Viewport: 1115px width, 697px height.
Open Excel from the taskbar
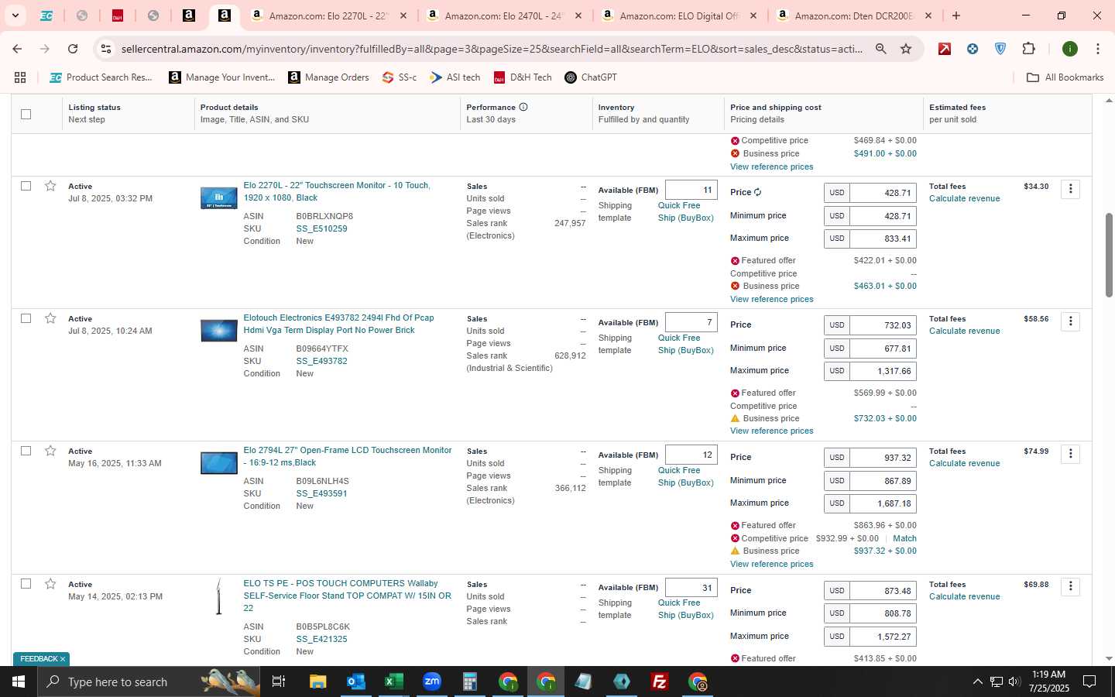click(x=393, y=682)
